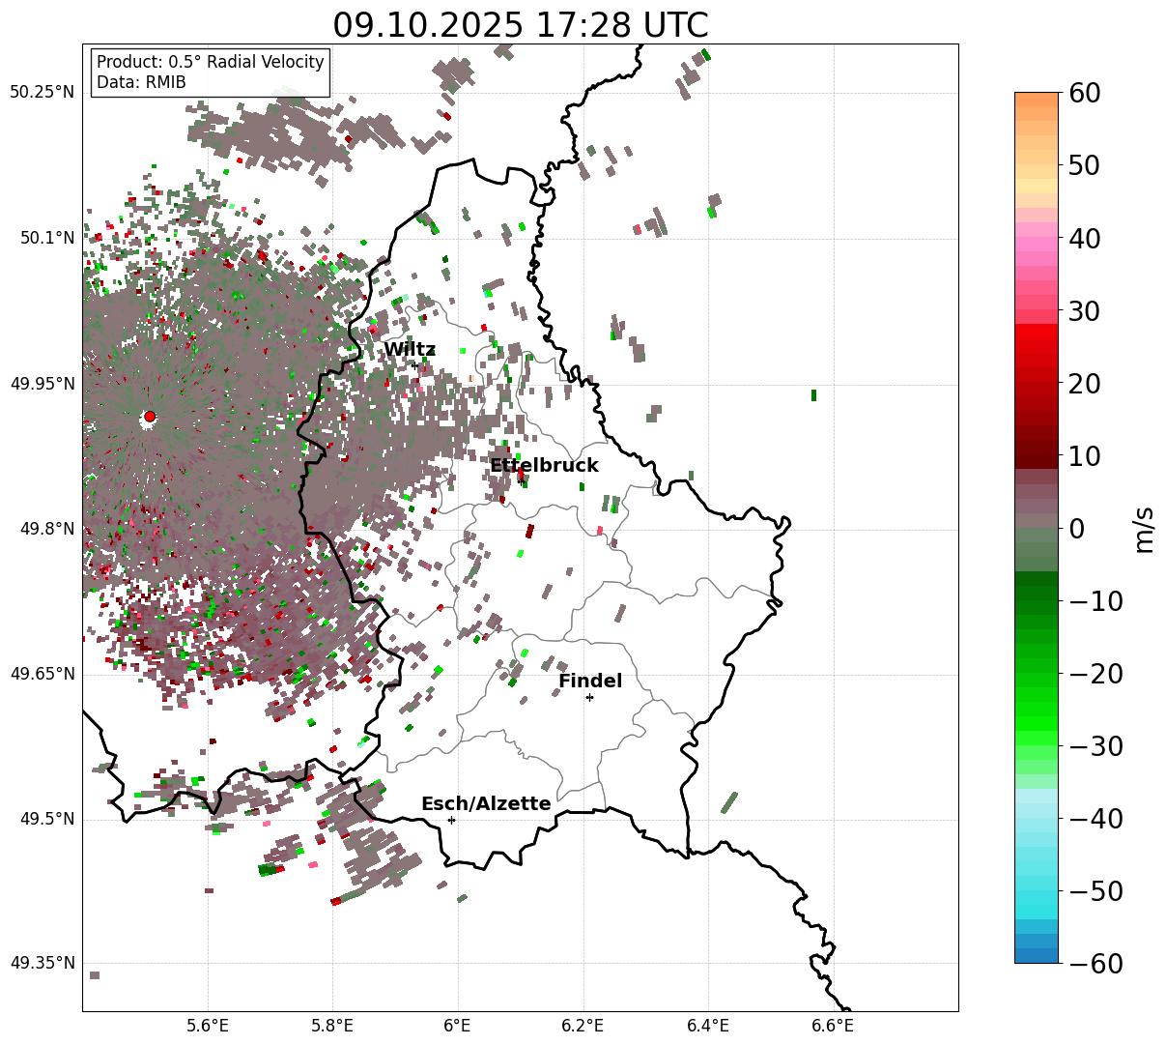Click the Product: 0.5° Radial Velocity text
Screen dimensions: 1166x1045
click(x=211, y=62)
